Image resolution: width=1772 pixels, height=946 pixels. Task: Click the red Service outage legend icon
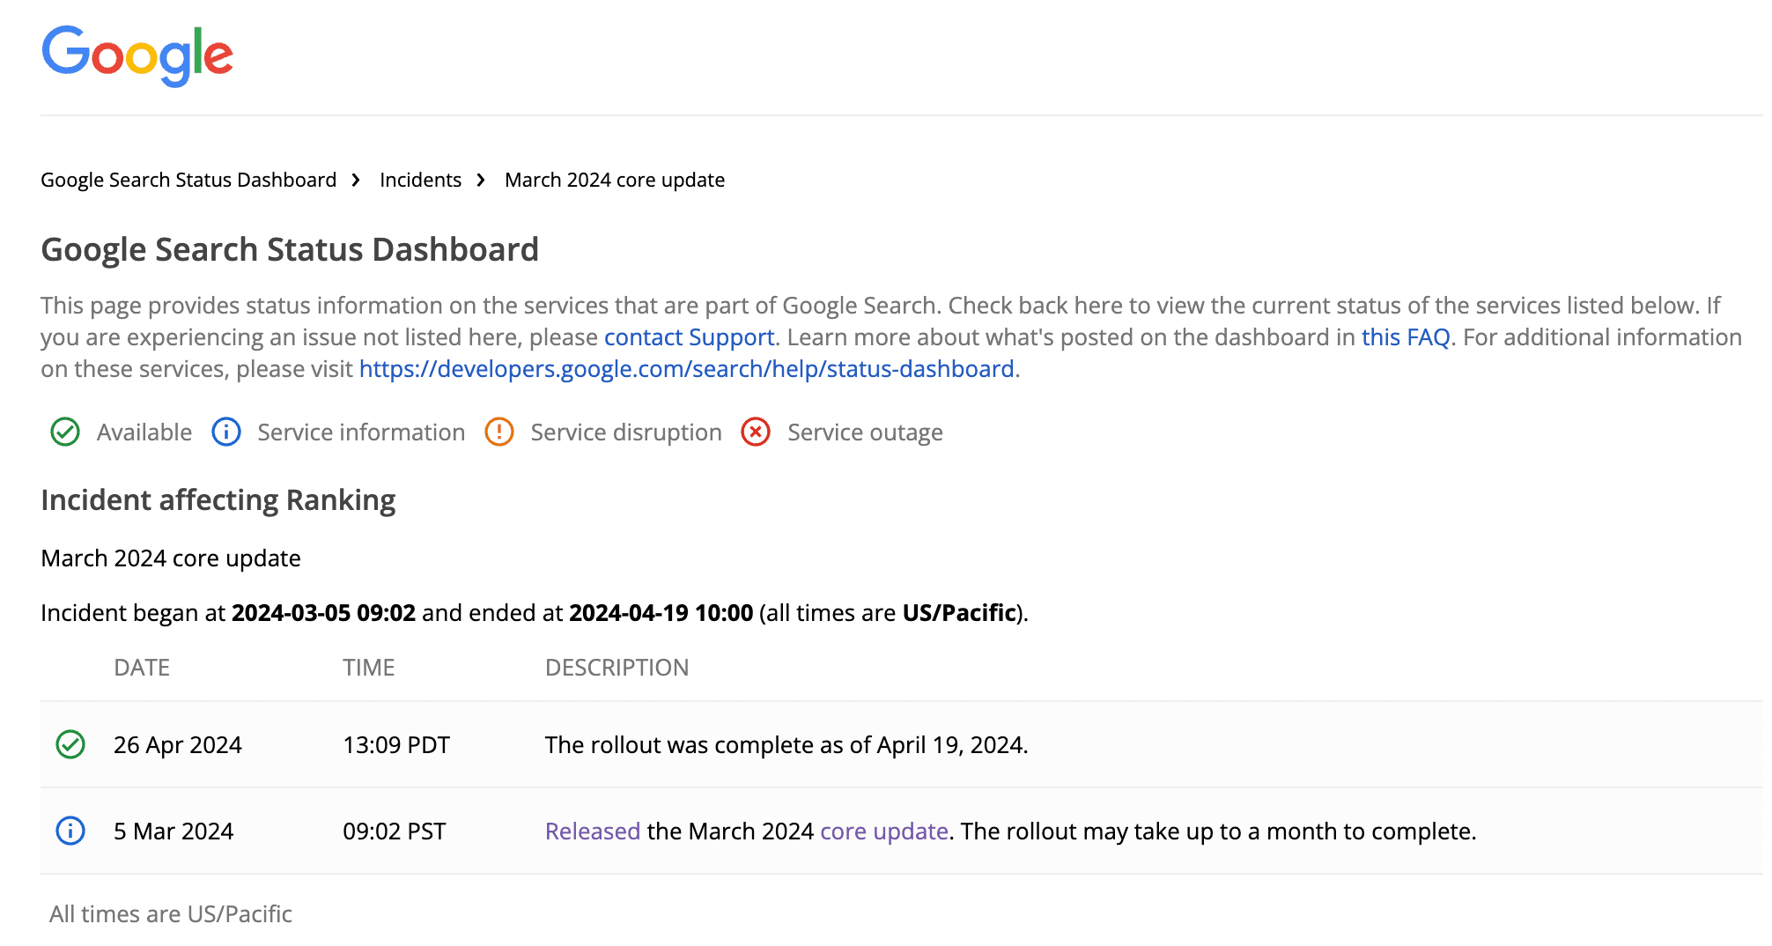(x=756, y=432)
